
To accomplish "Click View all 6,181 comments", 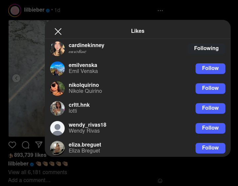I will (x=38, y=172).
